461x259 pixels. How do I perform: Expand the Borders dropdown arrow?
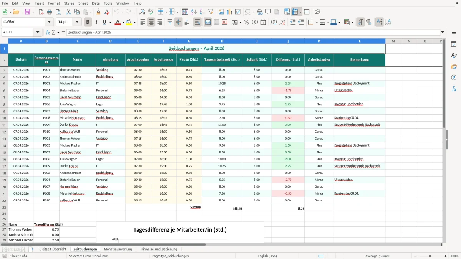tap(316, 22)
